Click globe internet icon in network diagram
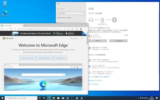Screen dimensions: 160x100 coord(114,20)
